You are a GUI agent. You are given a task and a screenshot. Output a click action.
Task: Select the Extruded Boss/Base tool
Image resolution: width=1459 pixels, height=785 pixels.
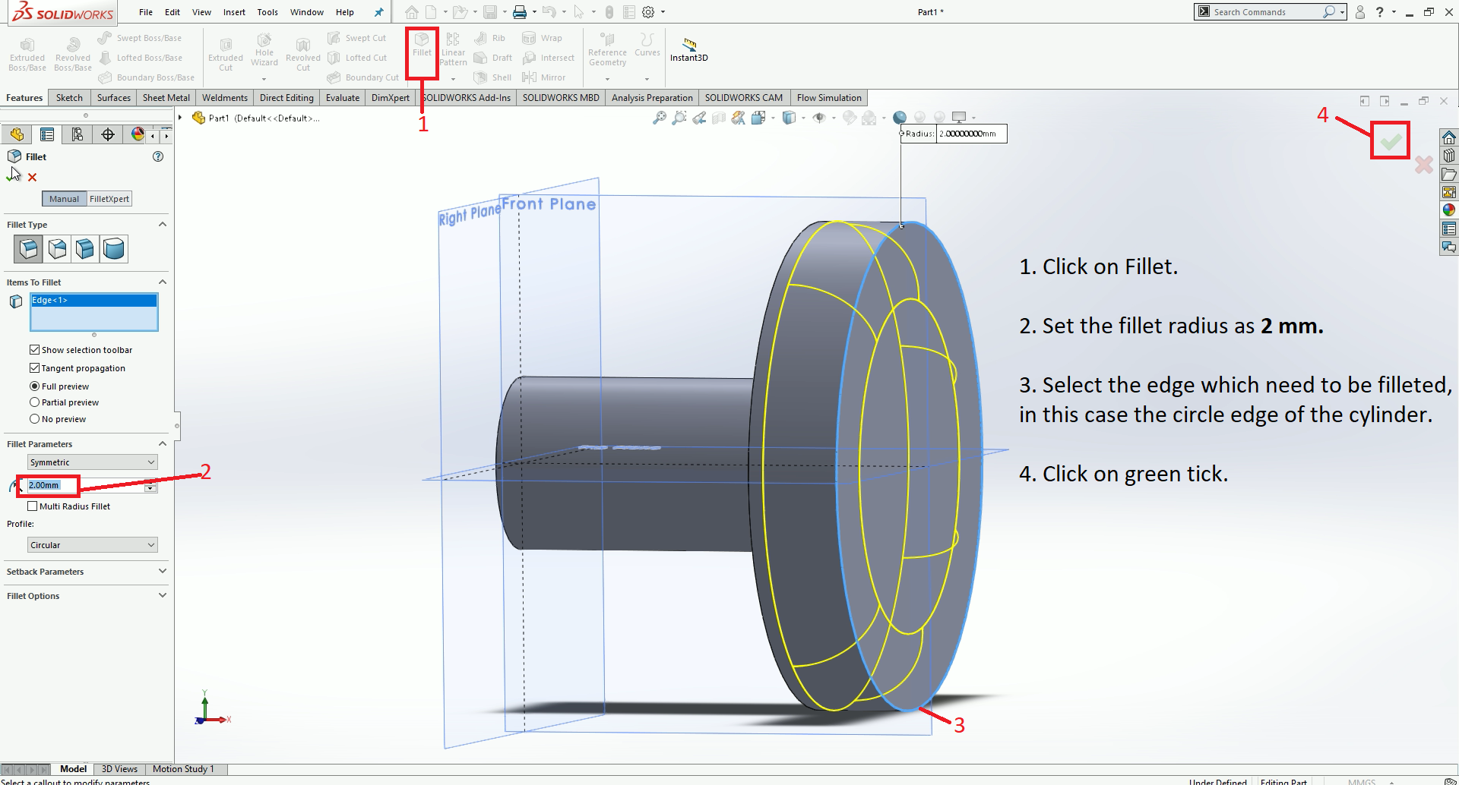(27, 55)
